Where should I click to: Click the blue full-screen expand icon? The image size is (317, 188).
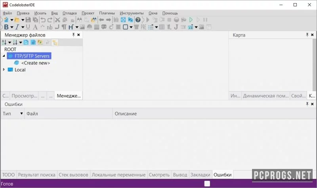[x=123, y=20]
